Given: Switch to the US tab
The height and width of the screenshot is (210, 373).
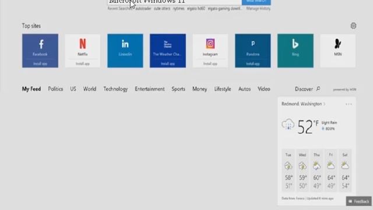Looking at the screenshot, I should pos(73,89).
